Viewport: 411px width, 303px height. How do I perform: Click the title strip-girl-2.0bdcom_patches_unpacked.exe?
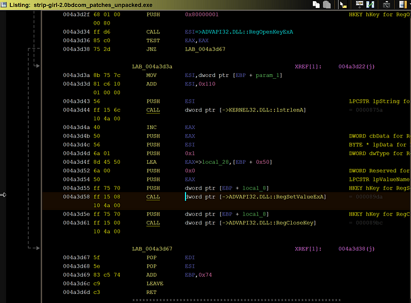[x=93, y=5]
